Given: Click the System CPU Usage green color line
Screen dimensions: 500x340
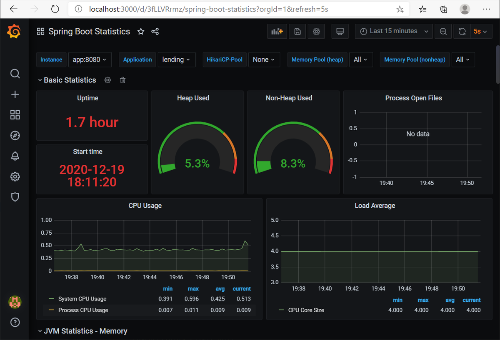Looking at the screenshot, I should tap(52, 299).
